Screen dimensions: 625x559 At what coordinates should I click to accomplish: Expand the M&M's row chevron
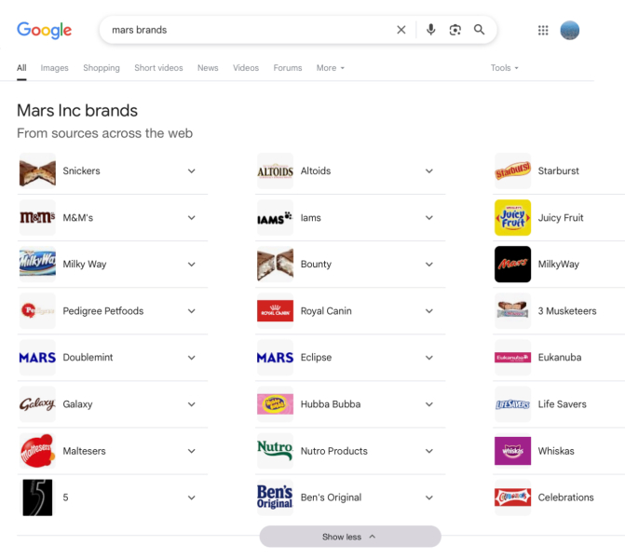coord(191,218)
